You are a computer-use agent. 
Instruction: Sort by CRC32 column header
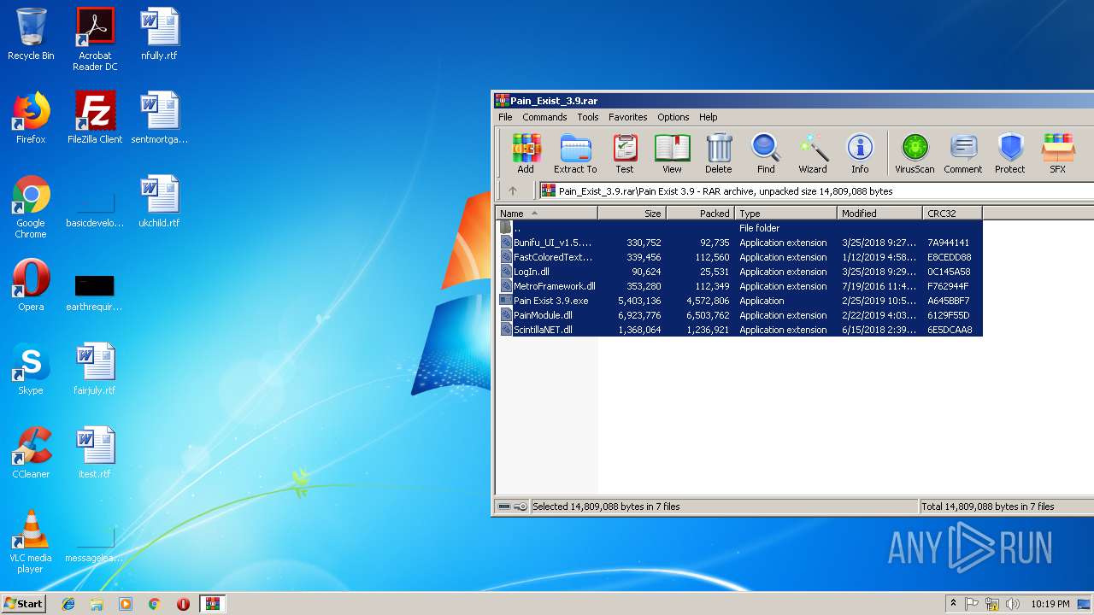point(953,214)
